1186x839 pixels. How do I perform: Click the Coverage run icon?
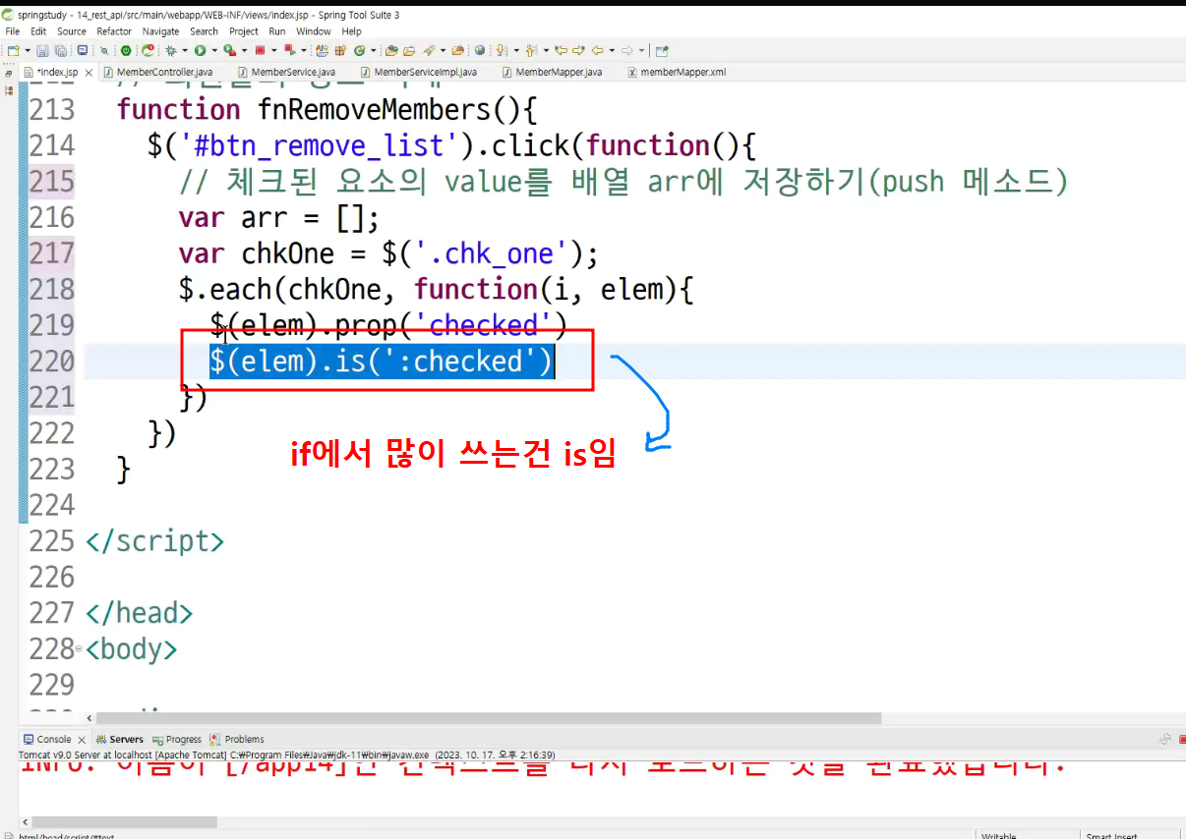(x=229, y=50)
